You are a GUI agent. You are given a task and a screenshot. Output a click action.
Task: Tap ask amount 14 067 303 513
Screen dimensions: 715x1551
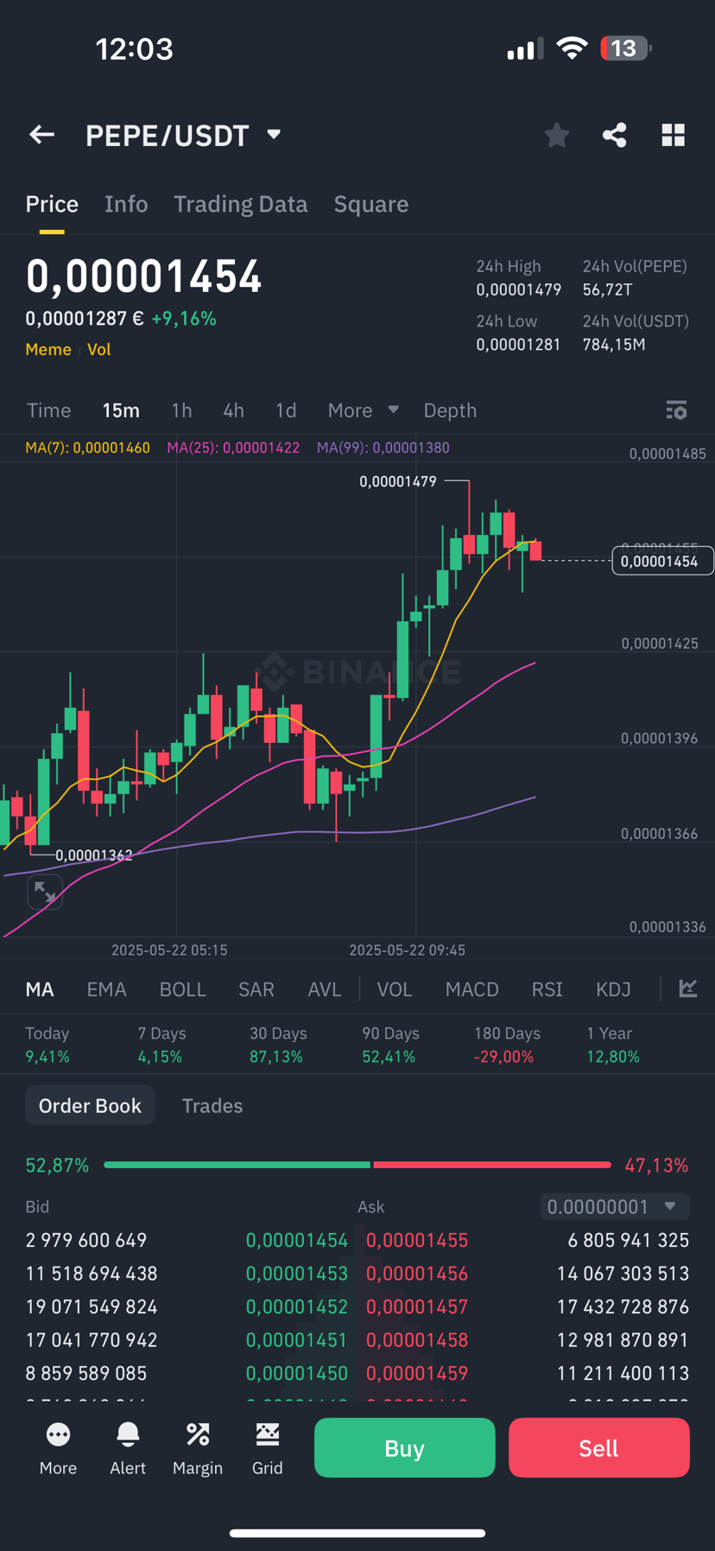click(x=623, y=1274)
